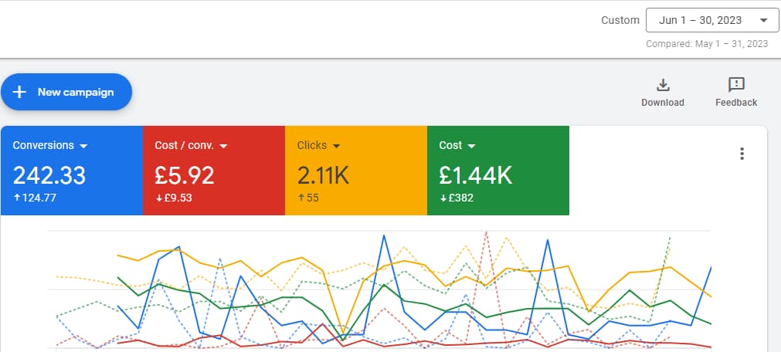Screen dimensions: 781x352
Task: Open the three-dot more options menu
Action: [x=742, y=154]
